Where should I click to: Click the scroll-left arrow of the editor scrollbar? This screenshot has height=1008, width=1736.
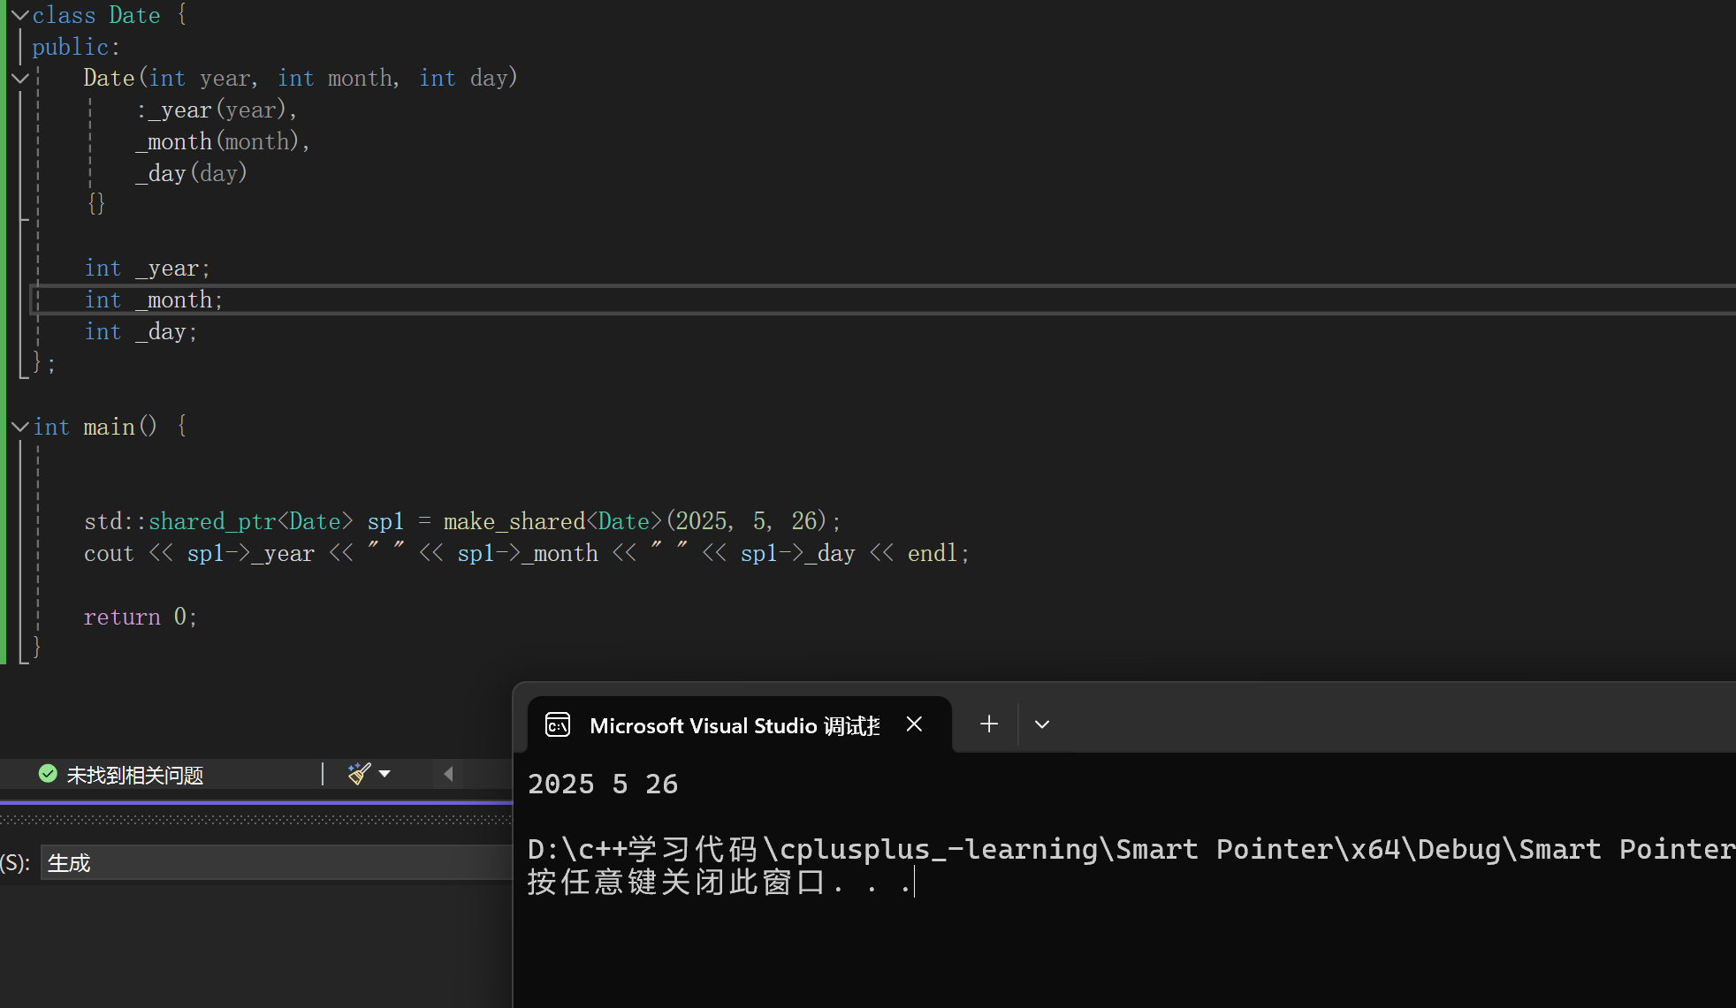tap(448, 774)
